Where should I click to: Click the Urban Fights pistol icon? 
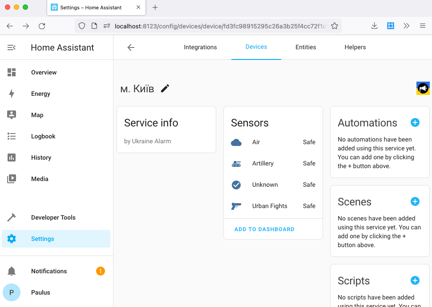pos(236,206)
